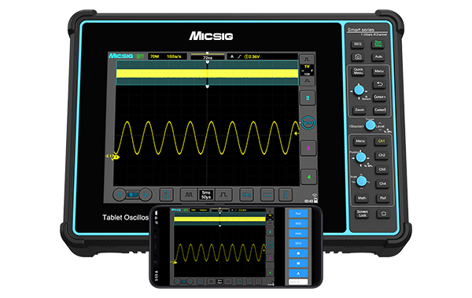Hit the green Run/Stop button on the tablet panel
Screen dimensions: 472x298
tap(378, 44)
